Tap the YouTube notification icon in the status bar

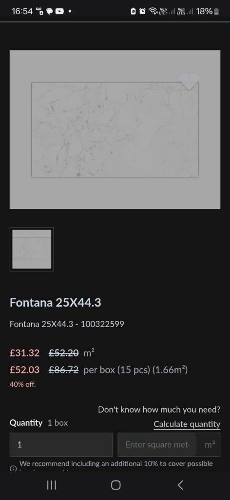click(x=59, y=11)
